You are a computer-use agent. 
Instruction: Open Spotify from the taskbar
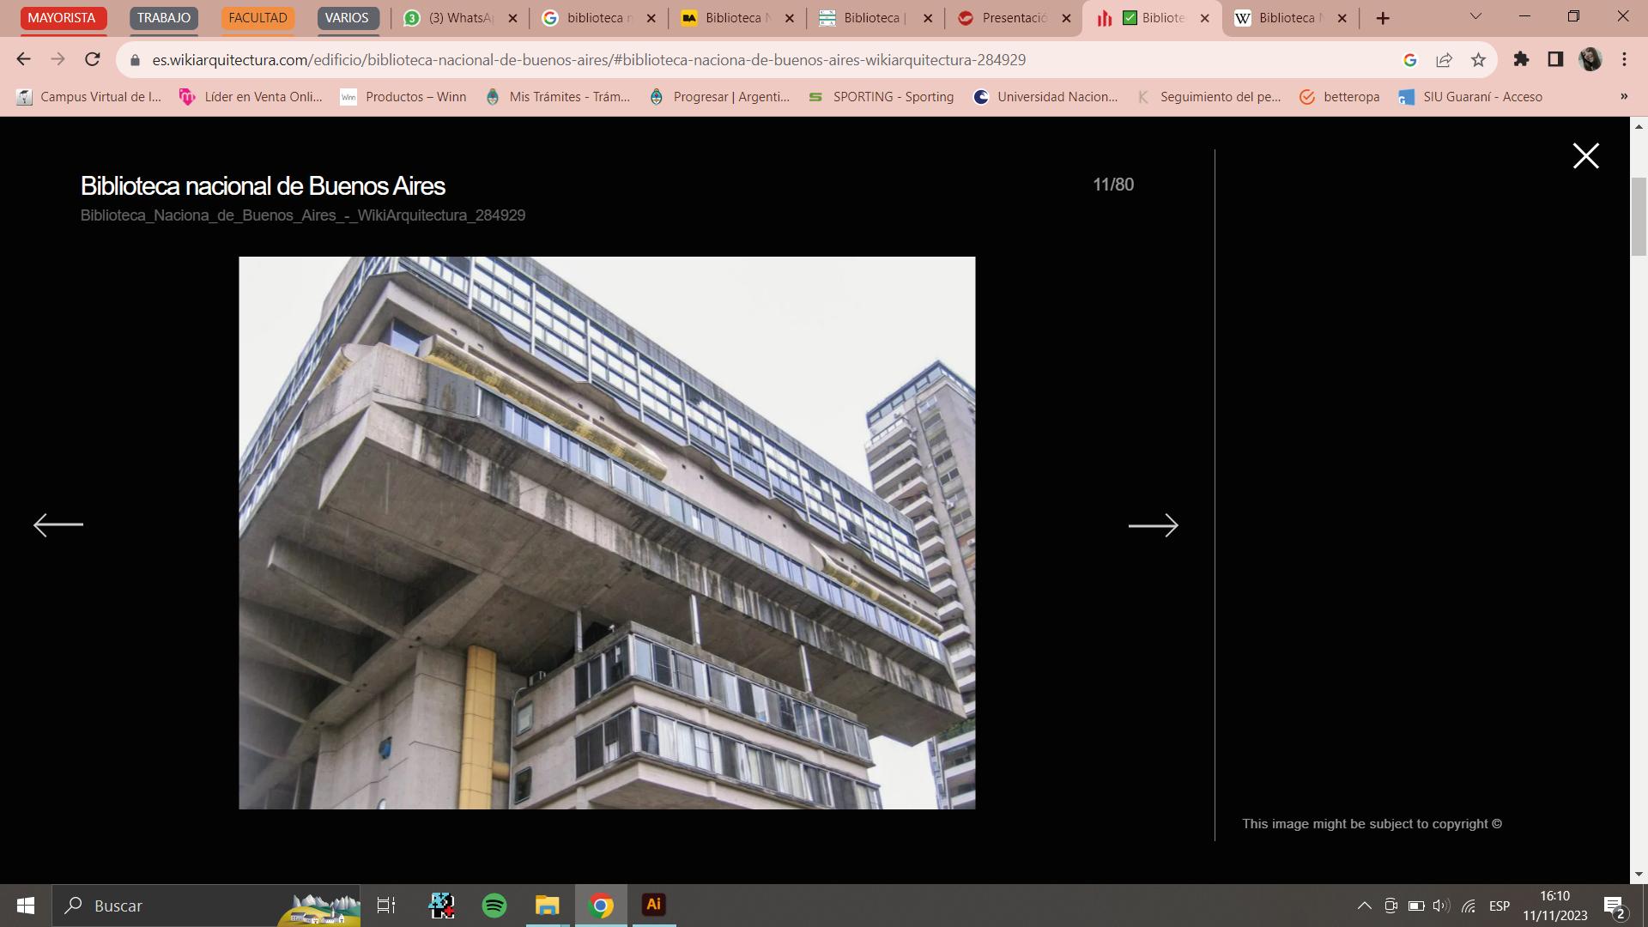click(x=494, y=906)
